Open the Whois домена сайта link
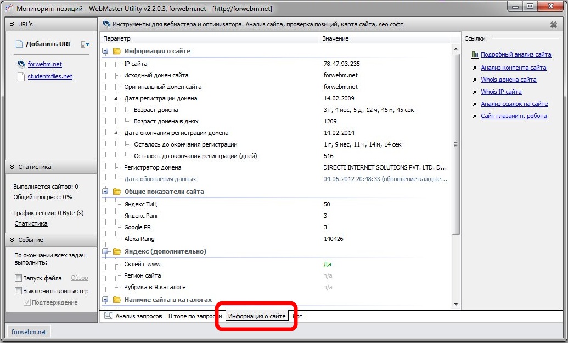This screenshot has width=568, height=343. coord(508,80)
